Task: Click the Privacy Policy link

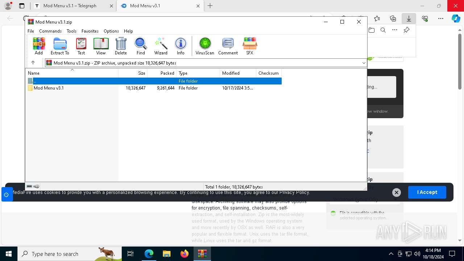Action: coord(294,192)
